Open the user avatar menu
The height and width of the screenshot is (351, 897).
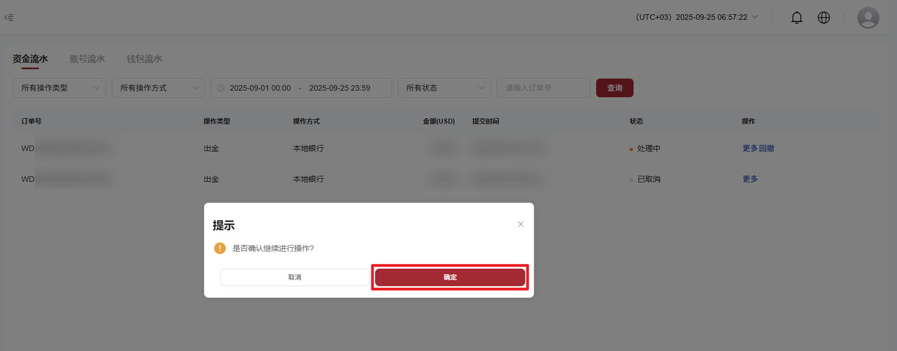[x=868, y=18]
